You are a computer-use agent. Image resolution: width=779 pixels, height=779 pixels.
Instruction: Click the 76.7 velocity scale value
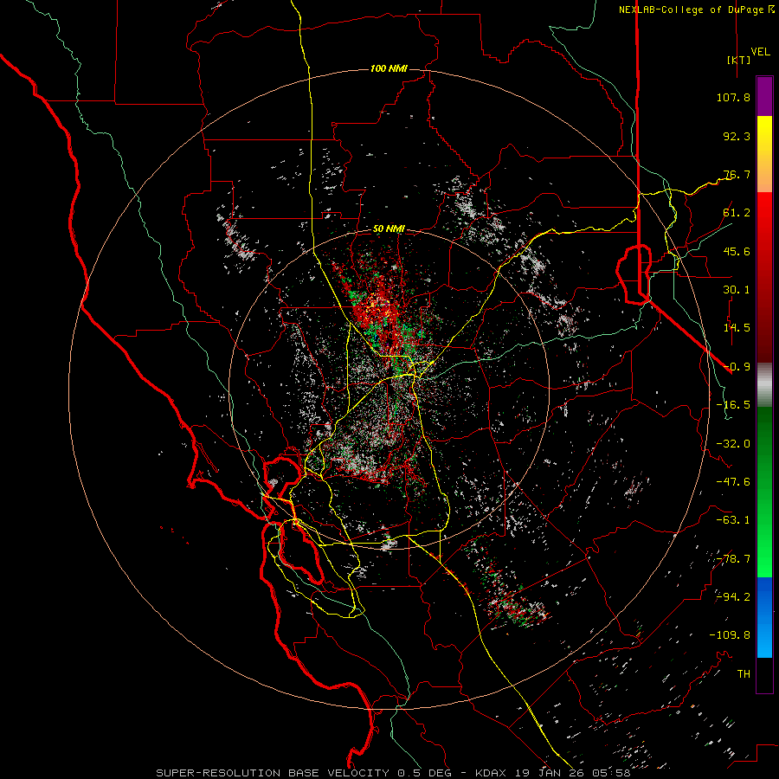(x=737, y=174)
